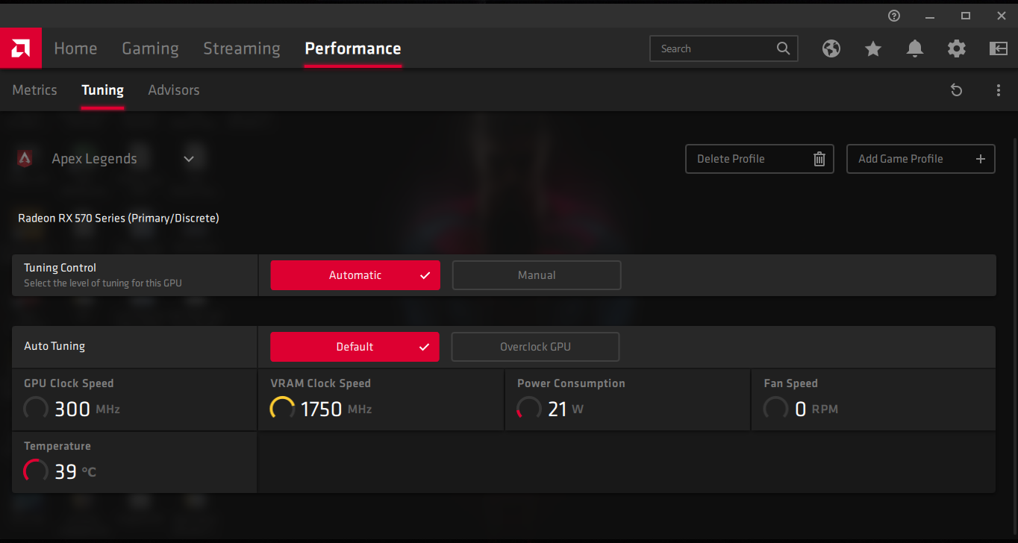Open the help question mark icon
Viewport: 1018px width, 543px height.
click(x=894, y=16)
